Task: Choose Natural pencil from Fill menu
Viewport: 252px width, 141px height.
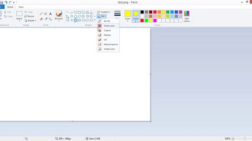Action: [108, 44]
